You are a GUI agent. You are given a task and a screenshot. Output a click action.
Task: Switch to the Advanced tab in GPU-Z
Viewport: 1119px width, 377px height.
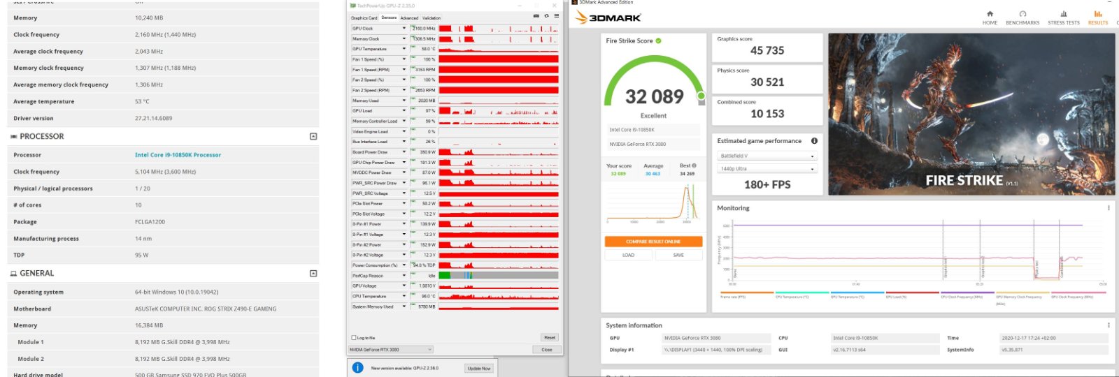(409, 18)
